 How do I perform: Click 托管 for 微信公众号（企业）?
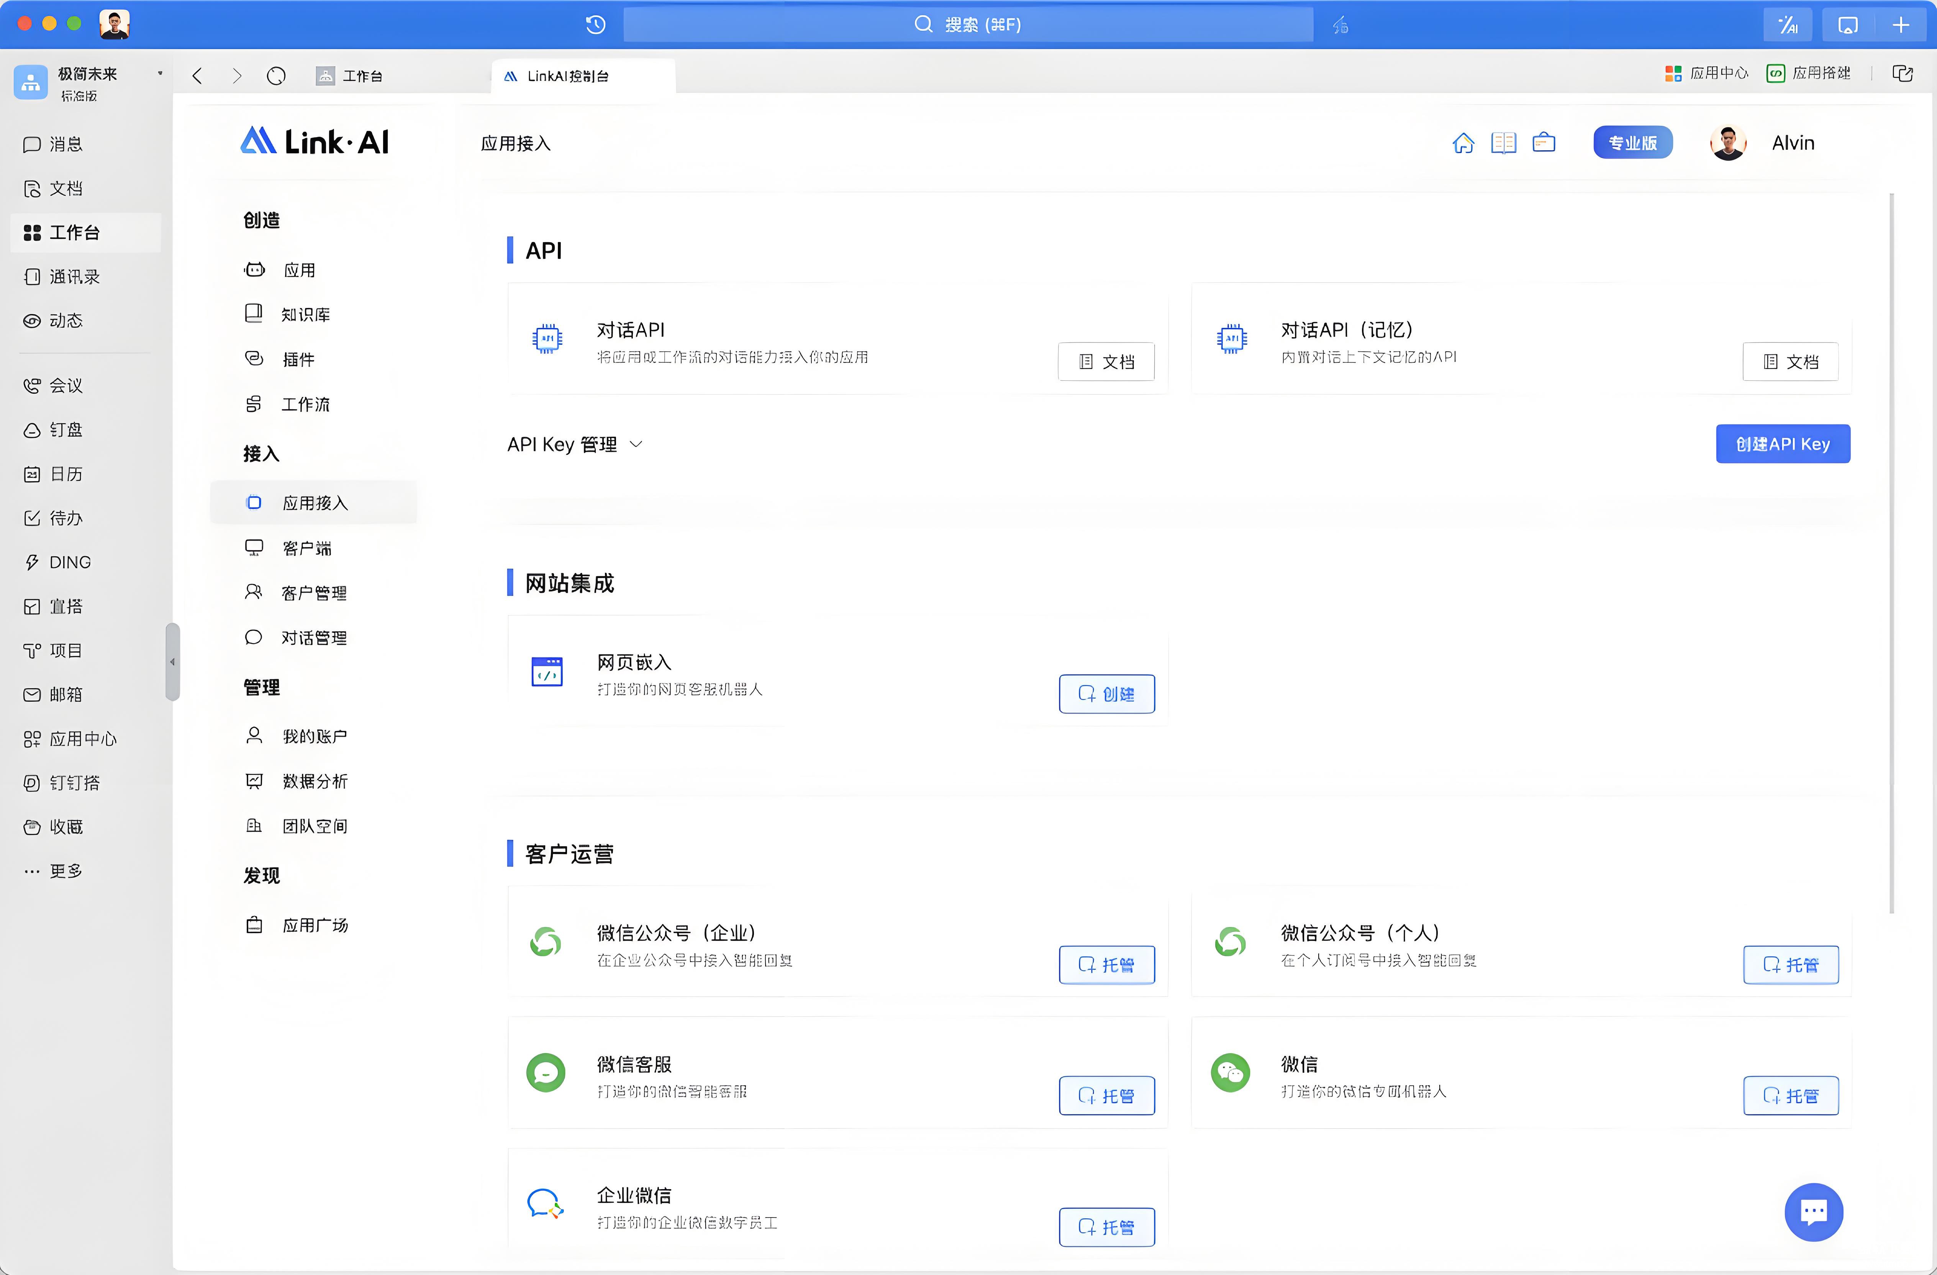pyautogui.click(x=1106, y=965)
